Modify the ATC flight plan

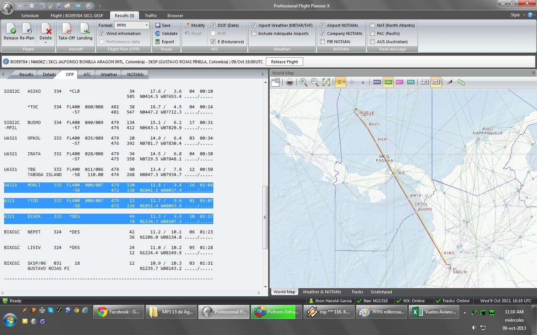click(195, 25)
